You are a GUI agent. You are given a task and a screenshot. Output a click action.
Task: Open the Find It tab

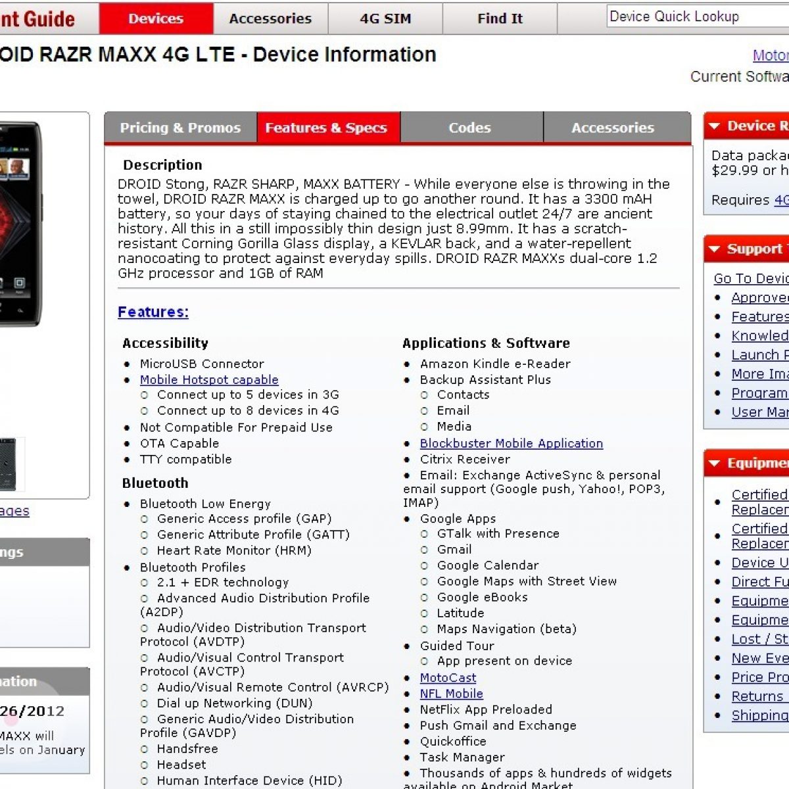[x=500, y=18]
